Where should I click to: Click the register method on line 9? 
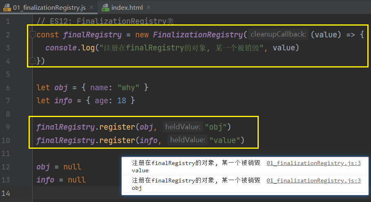click(117, 127)
